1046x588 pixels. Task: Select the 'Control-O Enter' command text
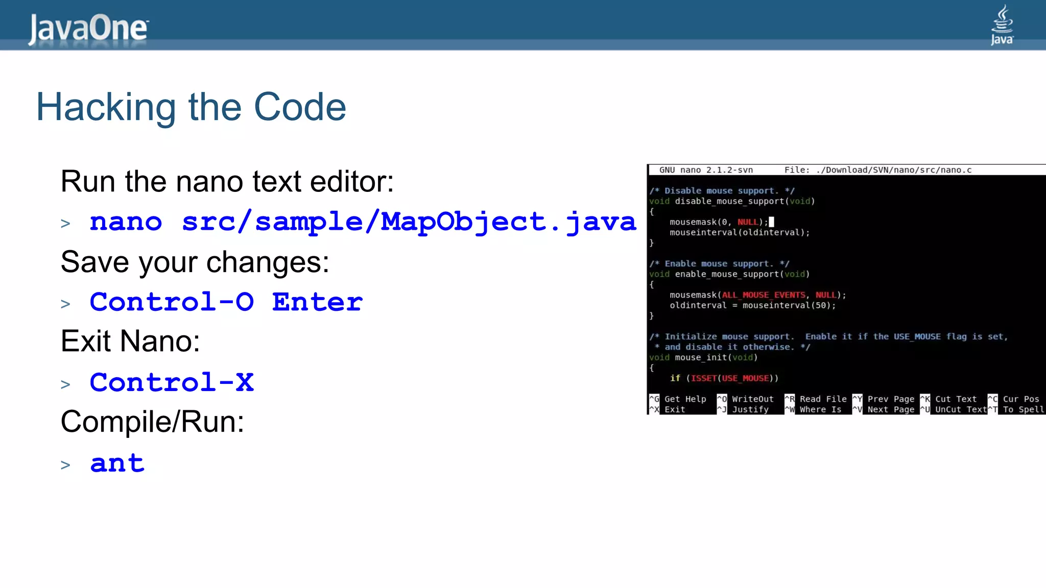point(226,302)
